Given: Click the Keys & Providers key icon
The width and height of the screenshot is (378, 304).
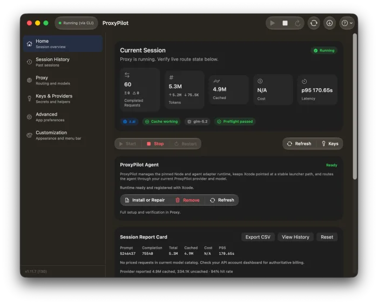Looking at the screenshot, I should [29, 98].
